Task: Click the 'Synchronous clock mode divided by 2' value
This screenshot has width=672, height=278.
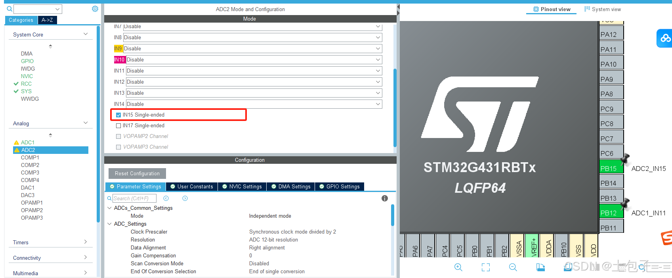Action: coord(292,232)
